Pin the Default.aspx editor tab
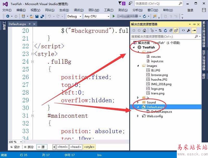208x158 pixels. tap(30, 24)
